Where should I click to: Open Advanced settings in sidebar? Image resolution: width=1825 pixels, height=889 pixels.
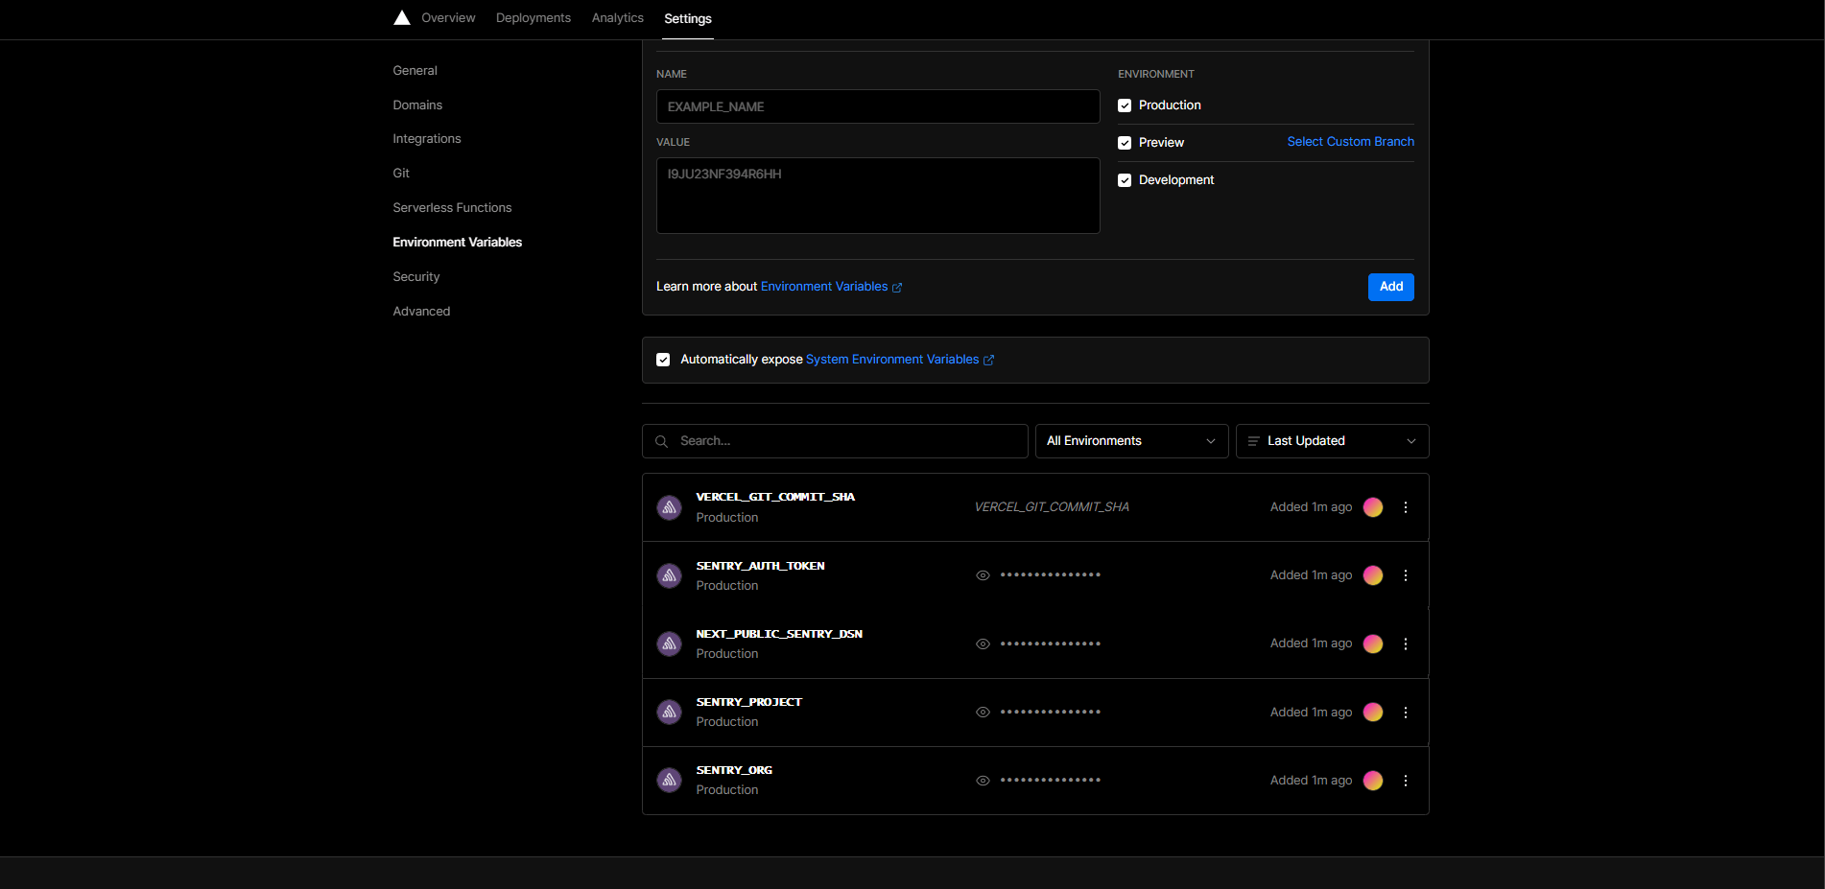(421, 312)
